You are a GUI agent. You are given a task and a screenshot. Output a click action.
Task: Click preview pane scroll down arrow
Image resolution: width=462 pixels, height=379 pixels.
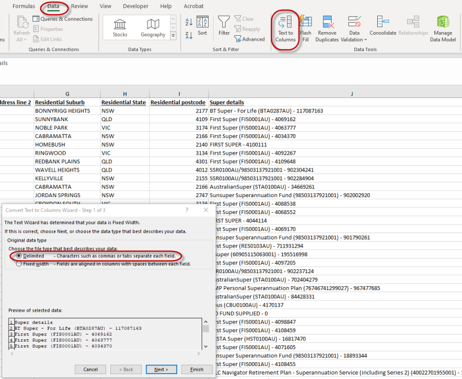pyautogui.click(x=205, y=346)
